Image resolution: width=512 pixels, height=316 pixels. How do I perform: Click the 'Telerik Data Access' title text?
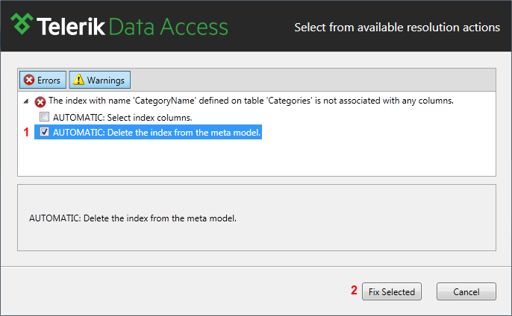(132, 26)
